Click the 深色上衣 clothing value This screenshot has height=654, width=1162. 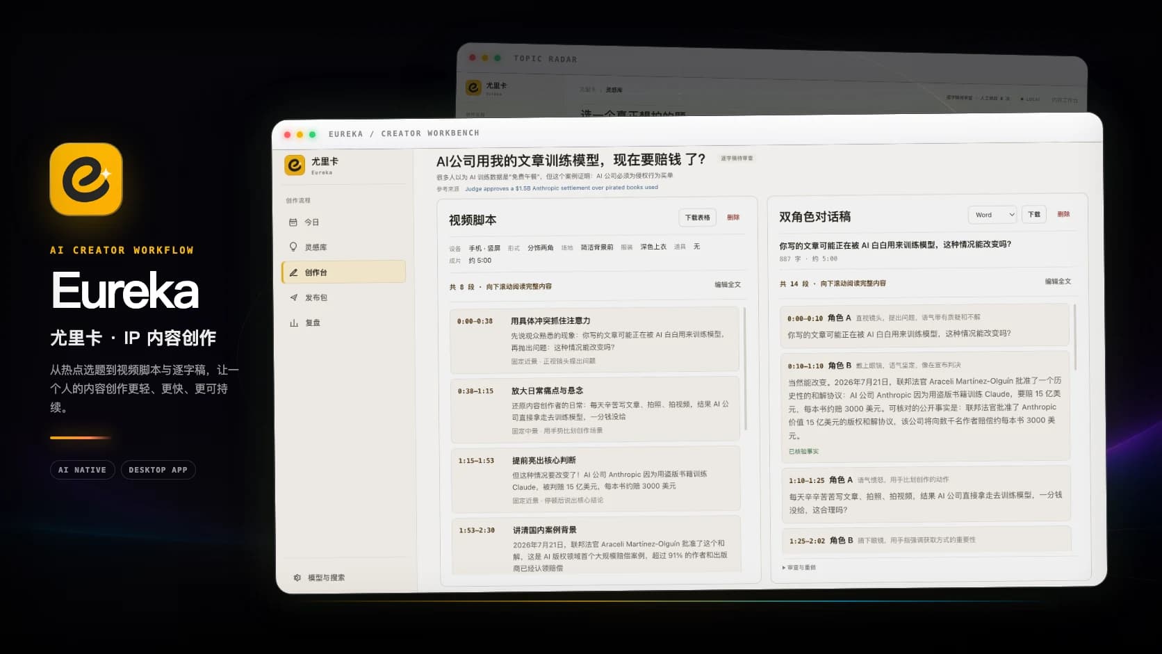pyautogui.click(x=653, y=247)
